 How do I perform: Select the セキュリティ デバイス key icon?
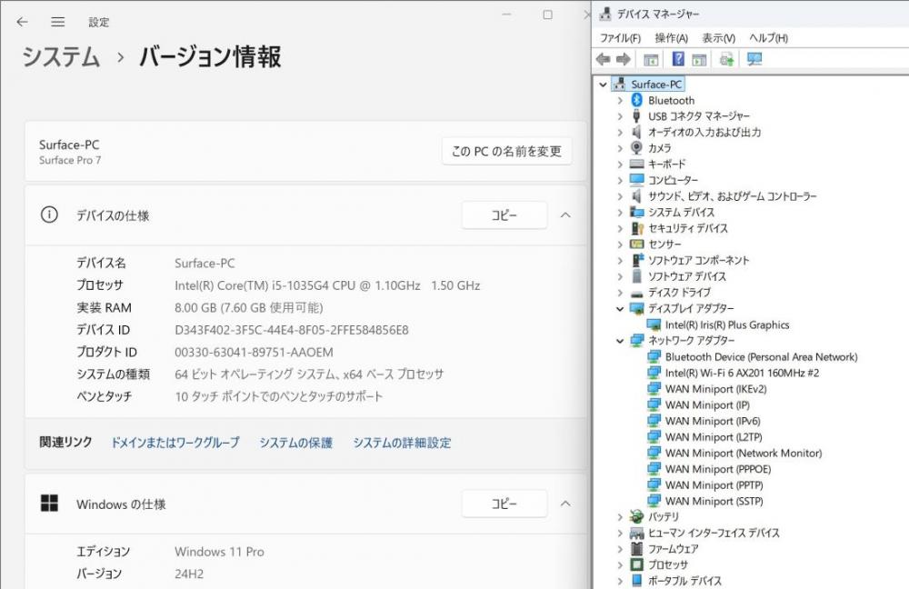point(636,228)
